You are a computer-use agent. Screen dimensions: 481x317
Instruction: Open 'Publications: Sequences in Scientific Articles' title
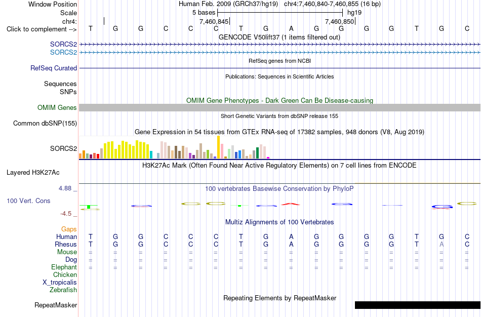[x=279, y=76]
